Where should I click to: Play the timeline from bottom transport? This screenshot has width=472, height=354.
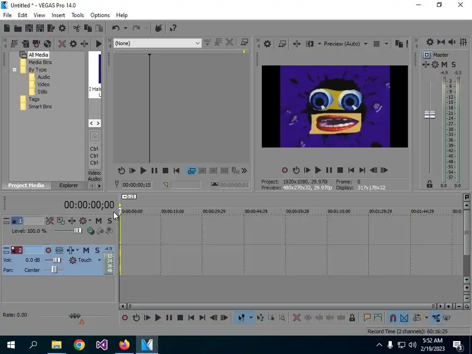pyautogui.click(x=158, y=318)
